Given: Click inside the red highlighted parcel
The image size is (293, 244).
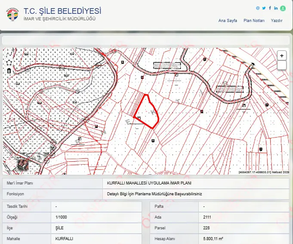Looking at the screenshot, I should 148,113.
